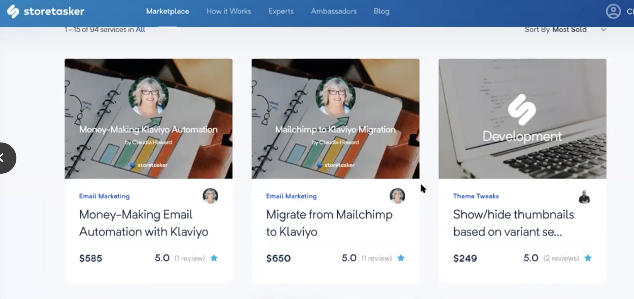Image resolution: width=634 pixels, height=299 pixels.
Task: Click star rating icon on $585 service
Action: coord(214,258)
